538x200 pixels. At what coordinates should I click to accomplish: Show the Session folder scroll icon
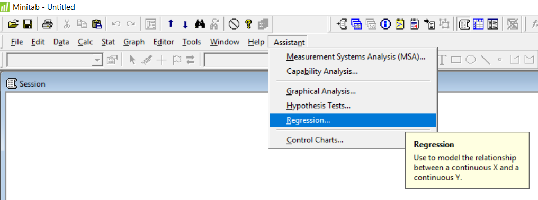tap(464, 24)
